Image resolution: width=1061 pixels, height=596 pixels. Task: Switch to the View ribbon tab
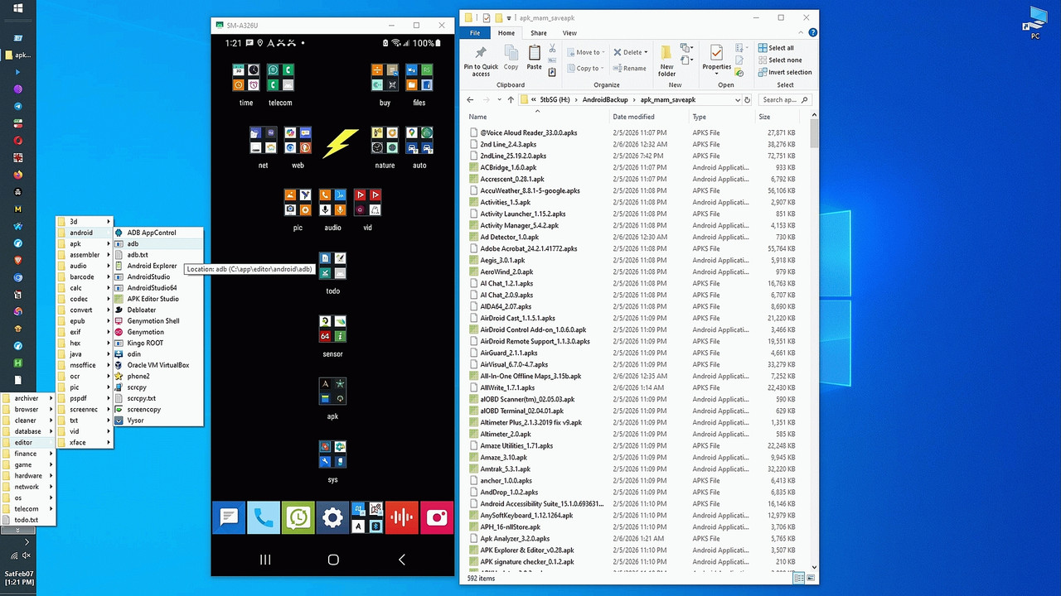click(569, 33)
